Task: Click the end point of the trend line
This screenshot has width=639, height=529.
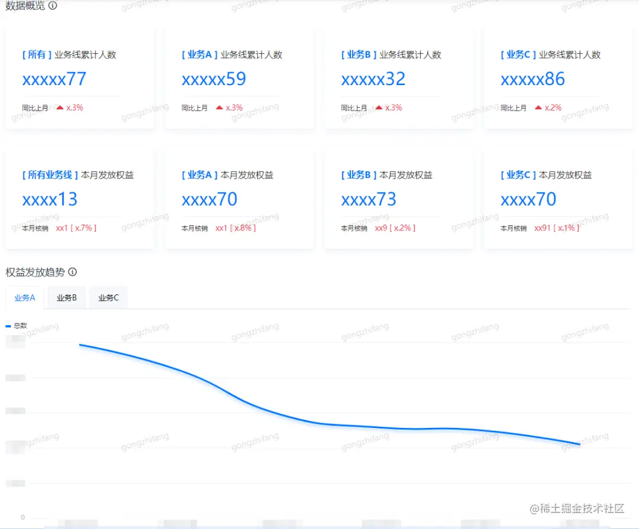Action: click(x=579, y=444)
